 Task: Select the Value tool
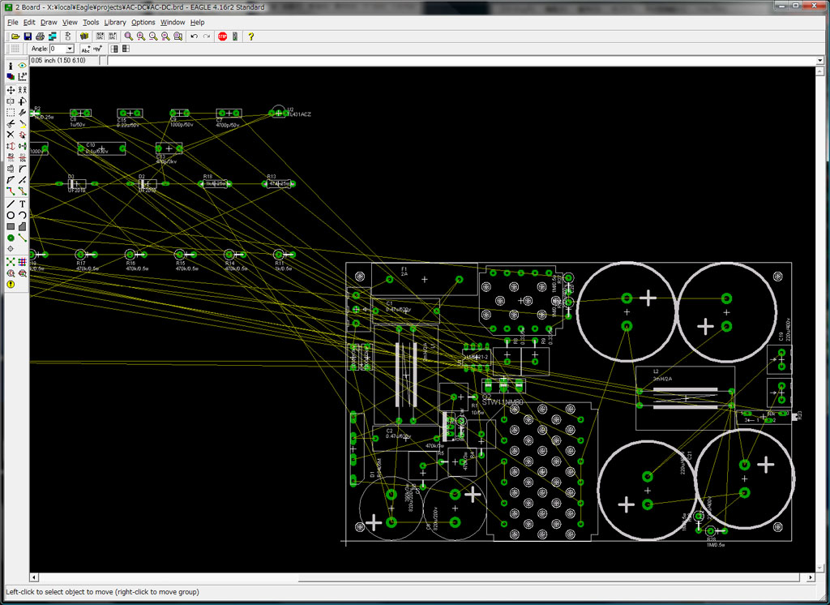point(22,157)
